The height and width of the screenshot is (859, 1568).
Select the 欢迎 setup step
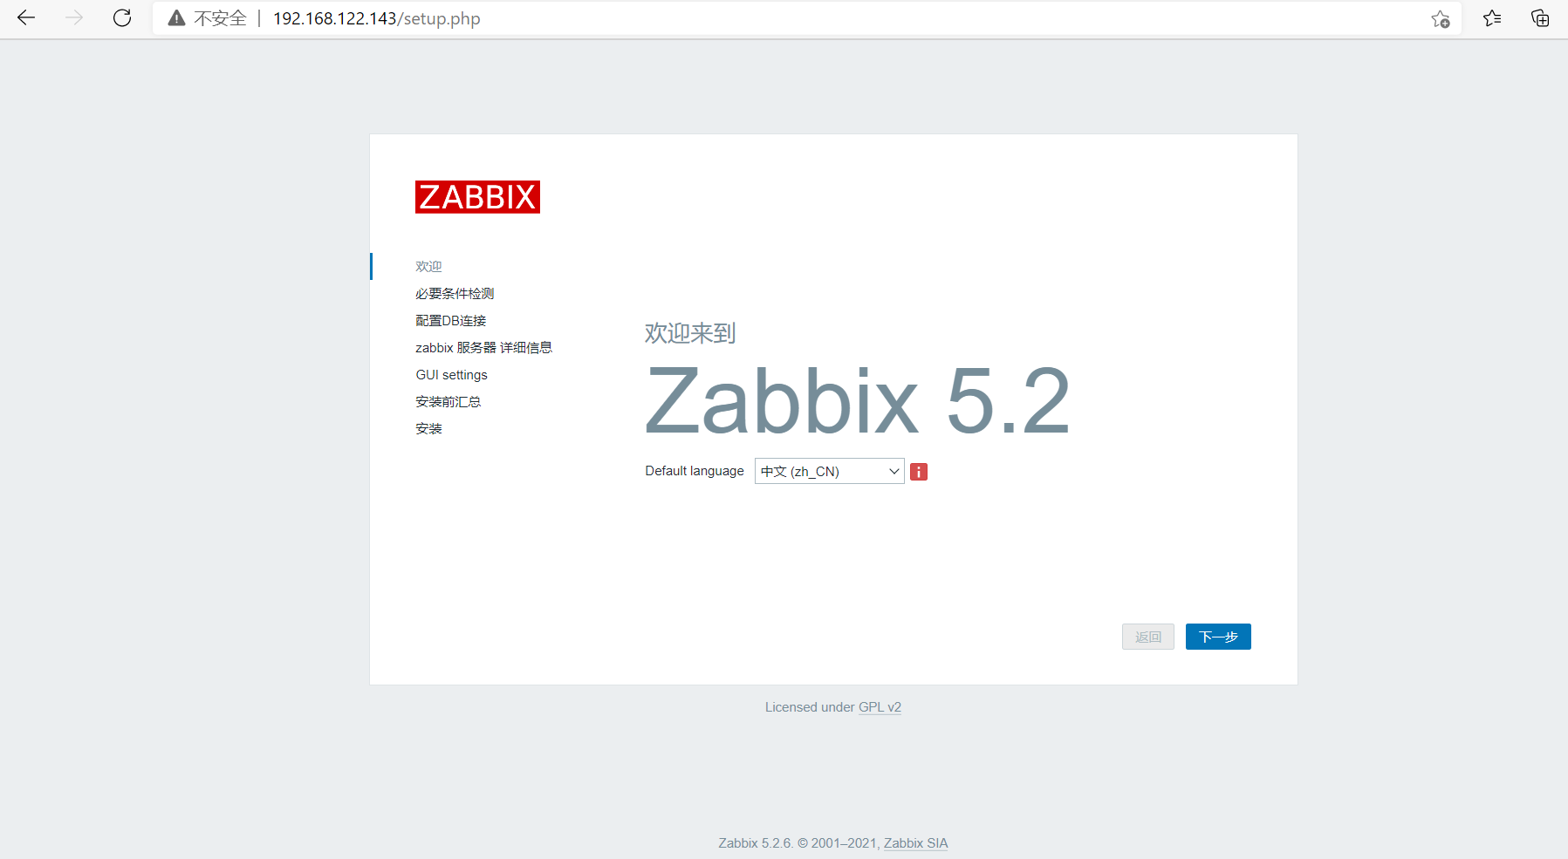[x=428, y=267]
